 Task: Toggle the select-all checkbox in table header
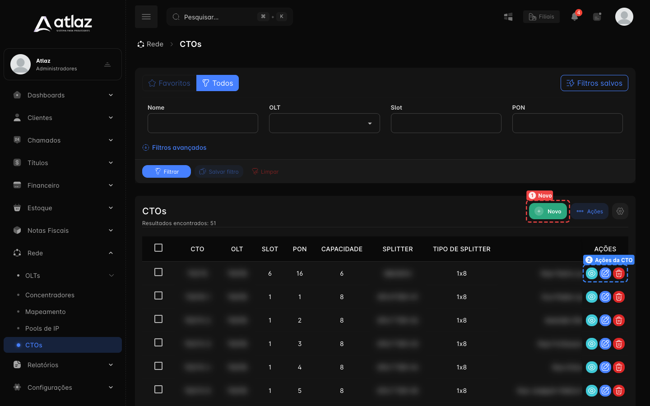pyautogui.click(x=158, y=248)
